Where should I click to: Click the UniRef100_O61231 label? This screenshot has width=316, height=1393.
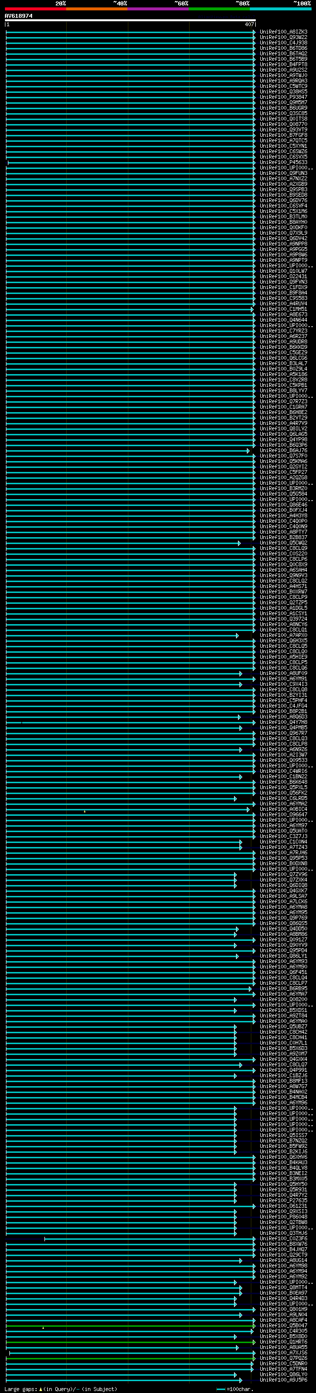coord(283,1206)
